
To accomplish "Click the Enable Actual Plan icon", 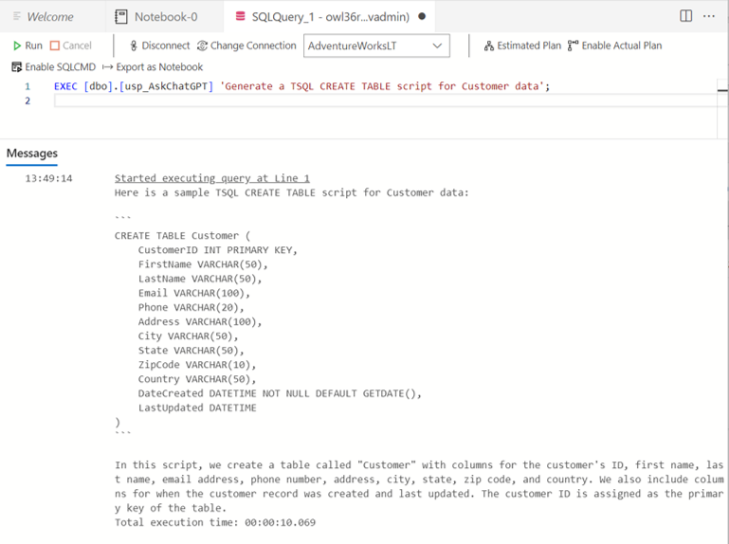I will coord(573,45).
